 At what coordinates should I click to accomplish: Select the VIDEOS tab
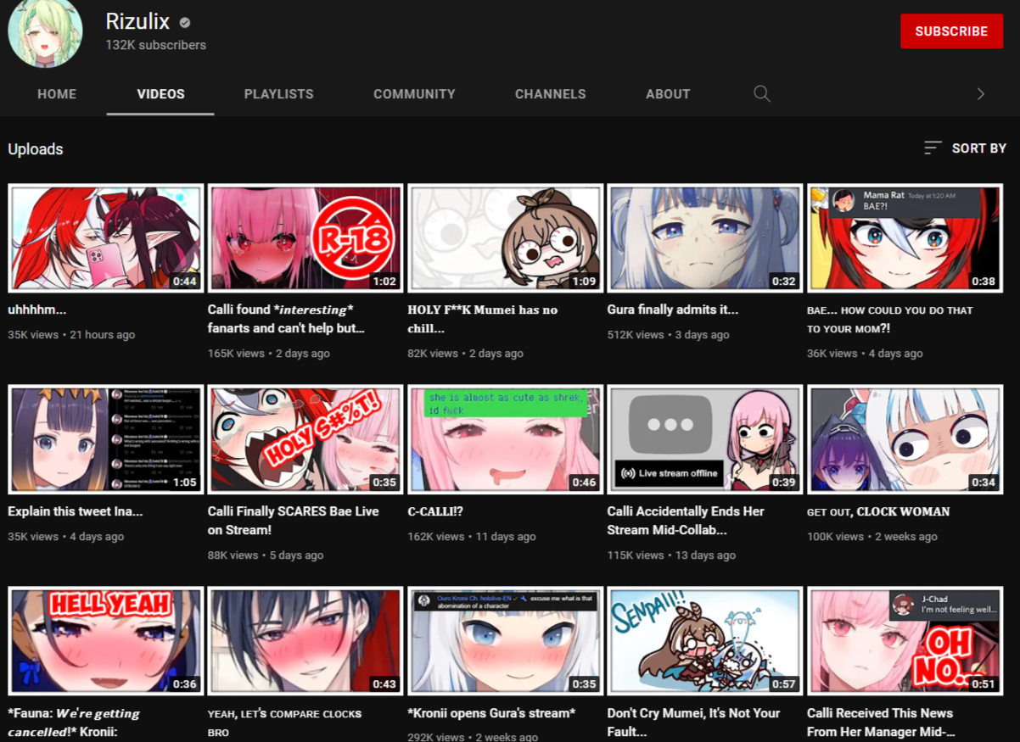(x=160, y=94)
